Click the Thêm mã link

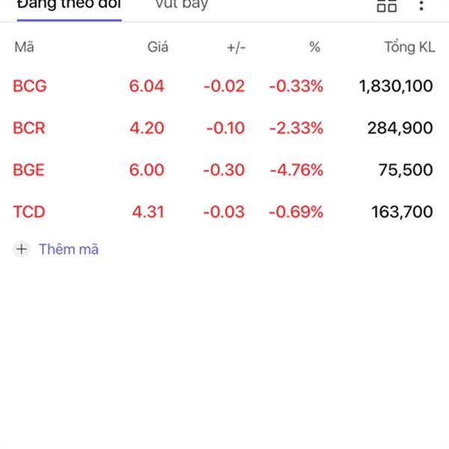[x=68, y=249]
